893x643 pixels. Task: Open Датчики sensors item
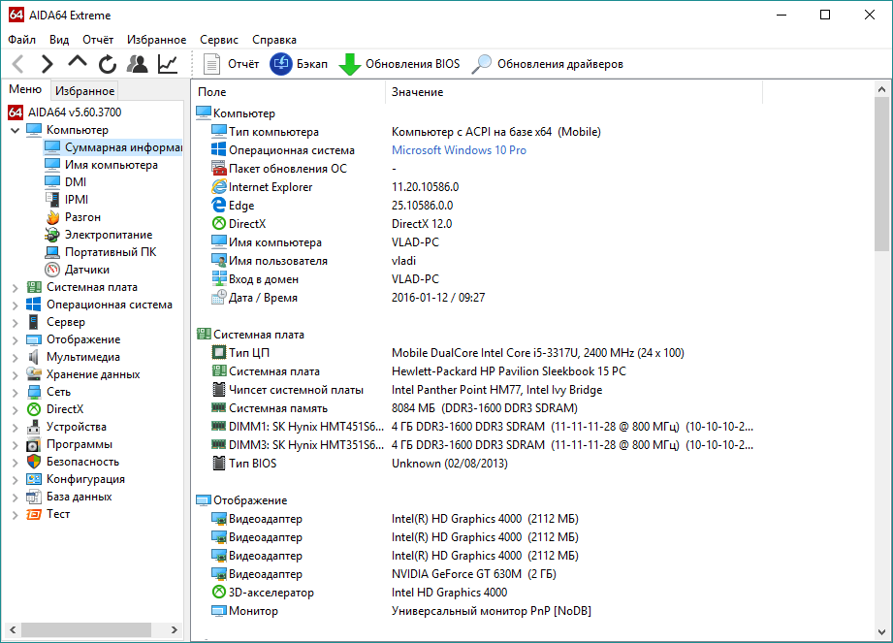(x=87, y=270)
